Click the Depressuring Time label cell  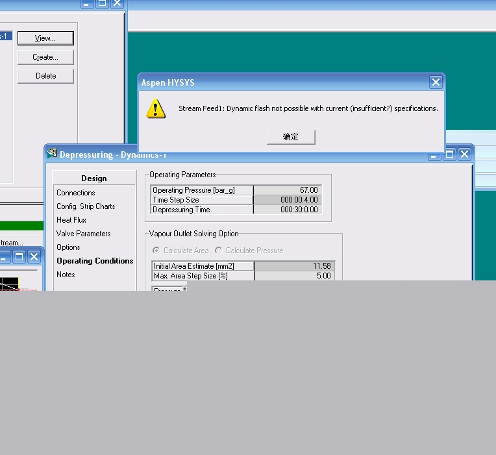tap(202, 210)
